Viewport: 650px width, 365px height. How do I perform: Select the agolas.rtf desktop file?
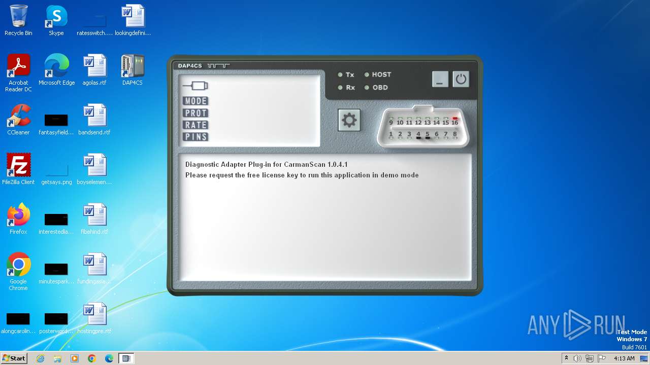[94, 70]
